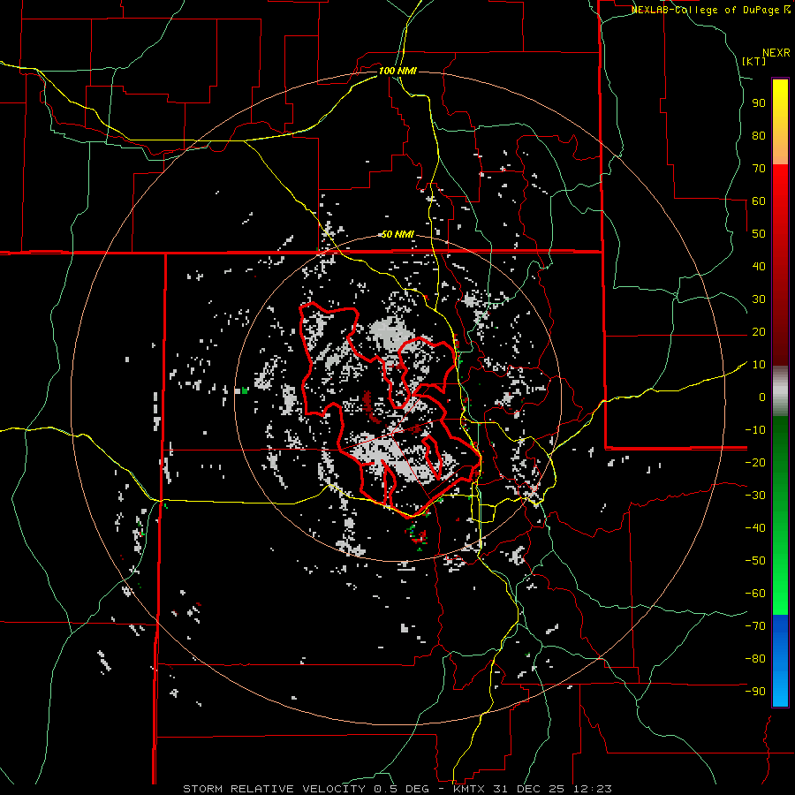795x795 pixels.
Task: Click the 12:23 timestamp in the footer
Action: click(x=593, y=788)
